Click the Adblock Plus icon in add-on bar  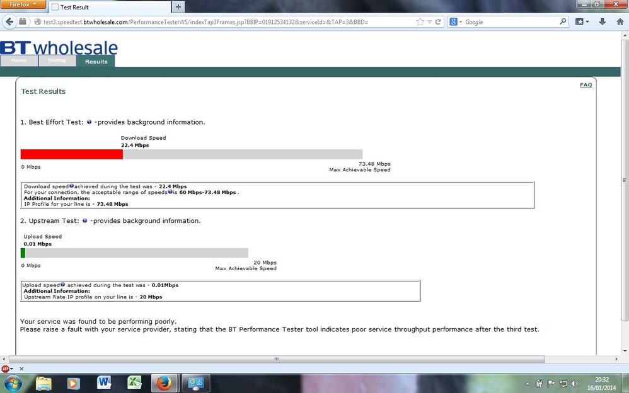click(5, 368)
